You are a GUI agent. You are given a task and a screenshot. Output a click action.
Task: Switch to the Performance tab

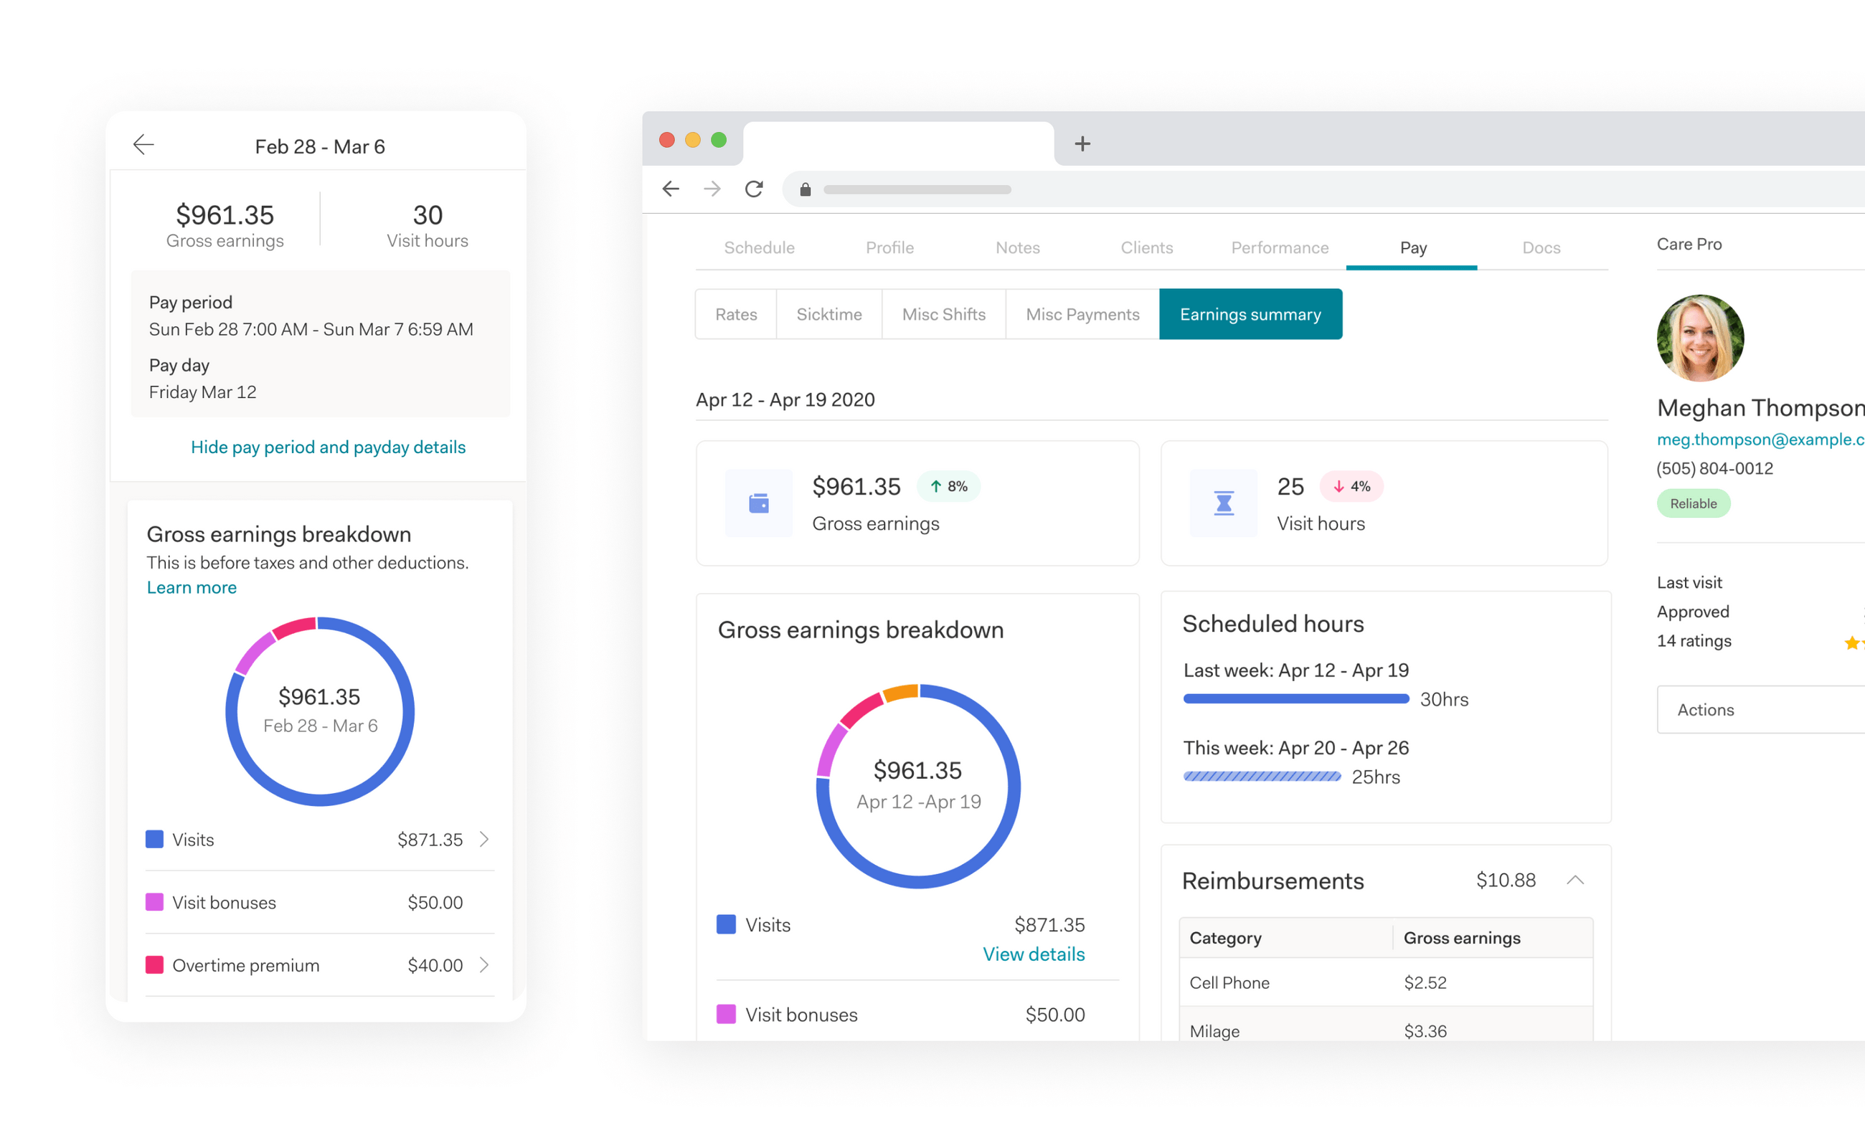(x=1279, y=247)
